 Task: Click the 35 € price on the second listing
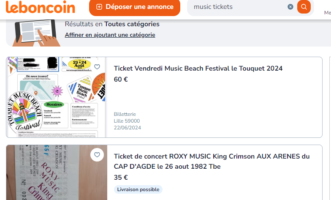(x=121, y=178)
